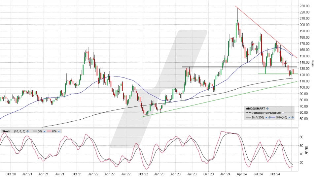Viewport: 317px width, 178px height.
Task: Uncheck the K% line checkbox
Action: pyautogui.click(x=59, y=131)
